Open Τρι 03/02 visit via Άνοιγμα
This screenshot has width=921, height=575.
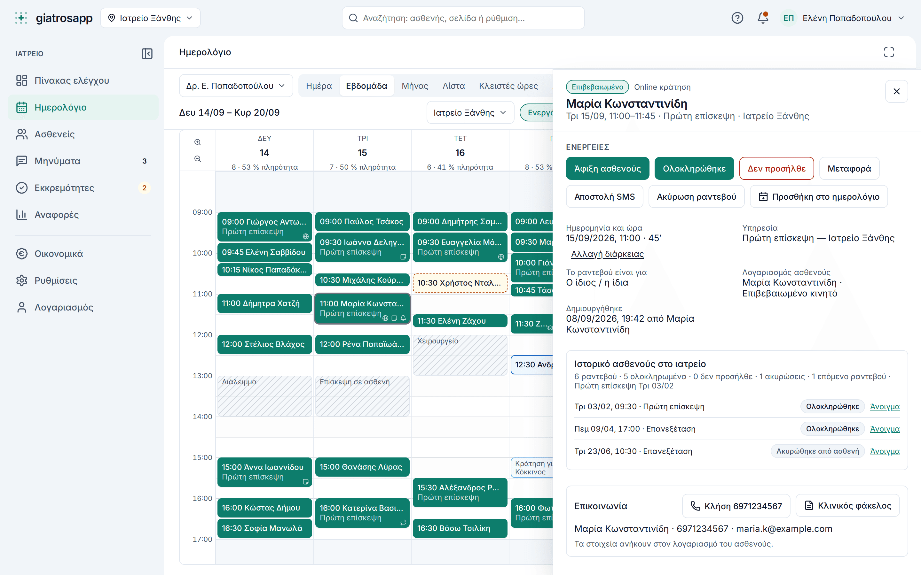(885, 407)
